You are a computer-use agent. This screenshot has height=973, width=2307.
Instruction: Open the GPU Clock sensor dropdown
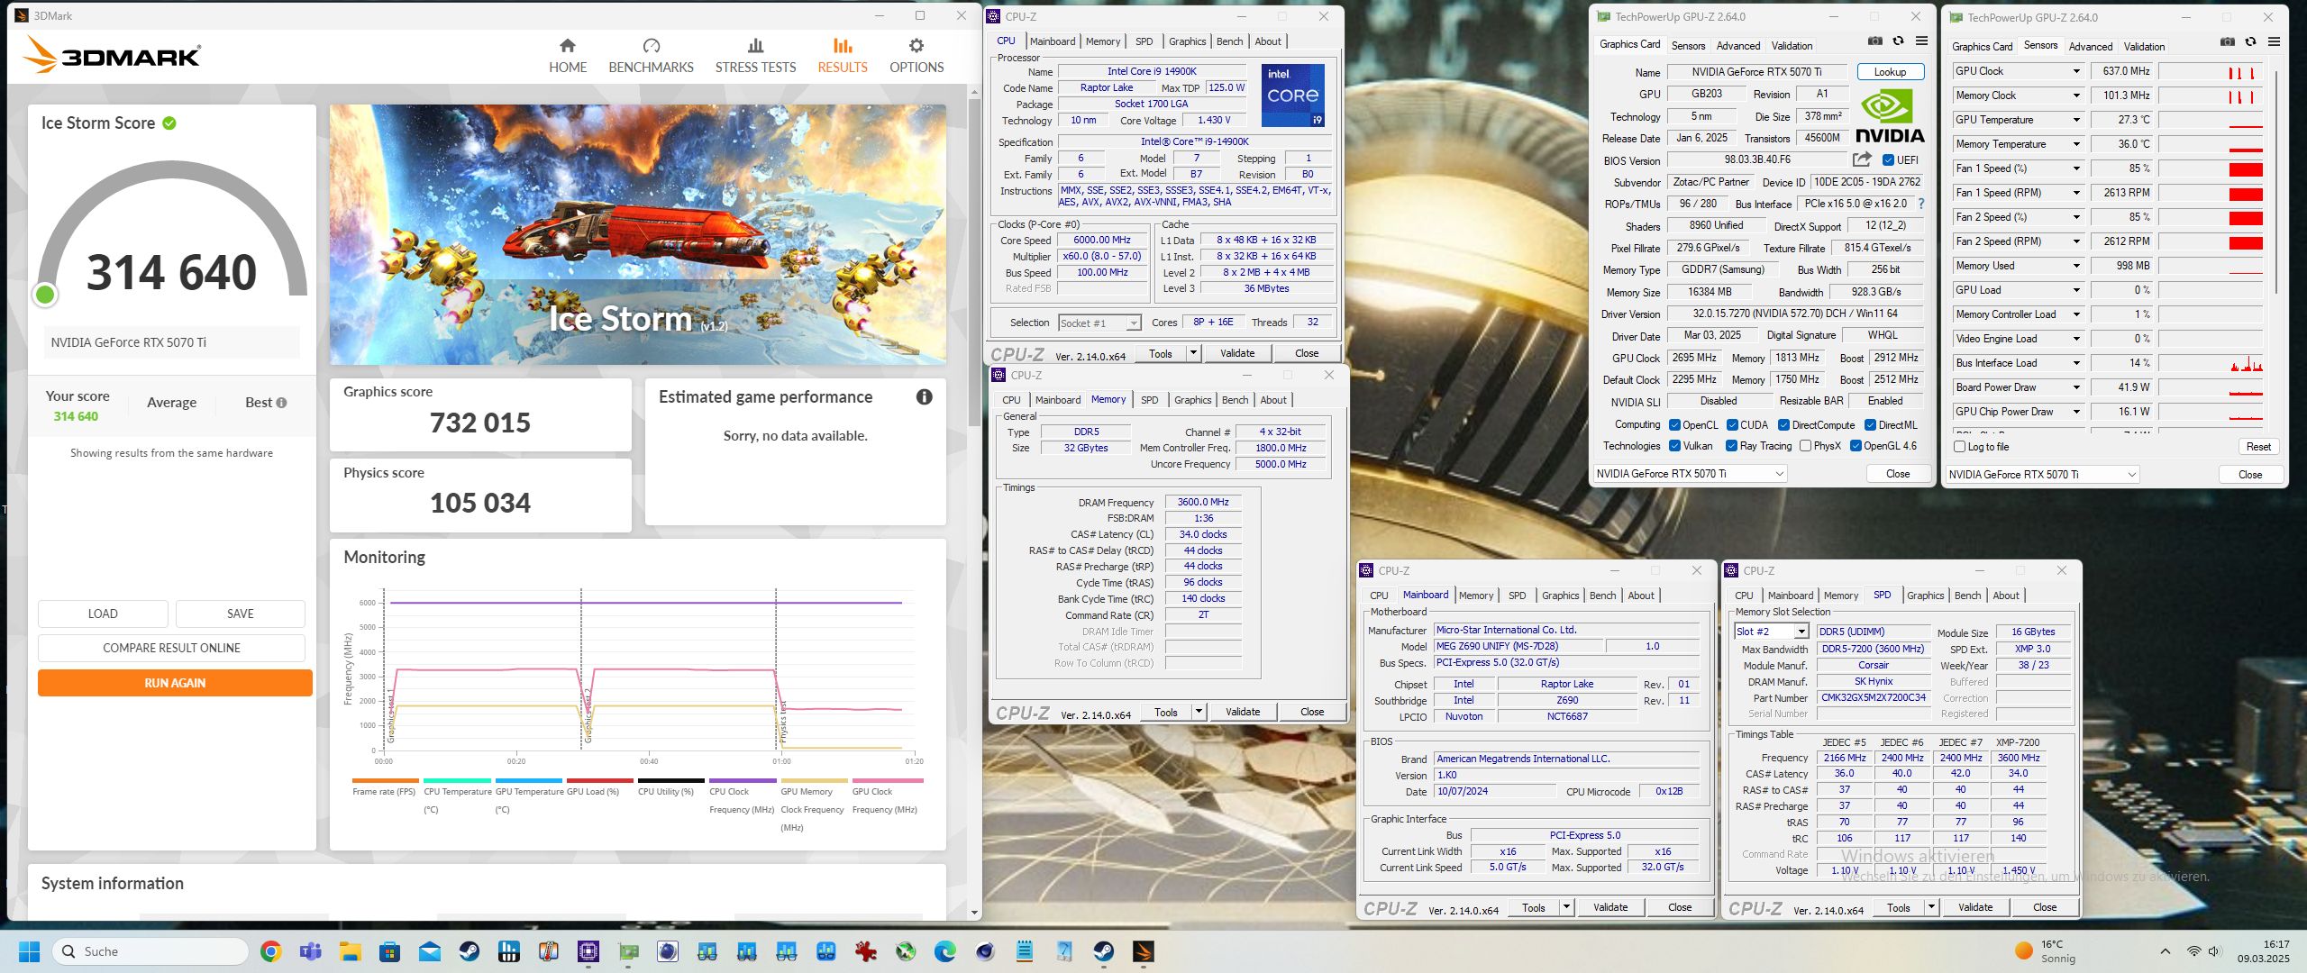tap(2076, 71)
